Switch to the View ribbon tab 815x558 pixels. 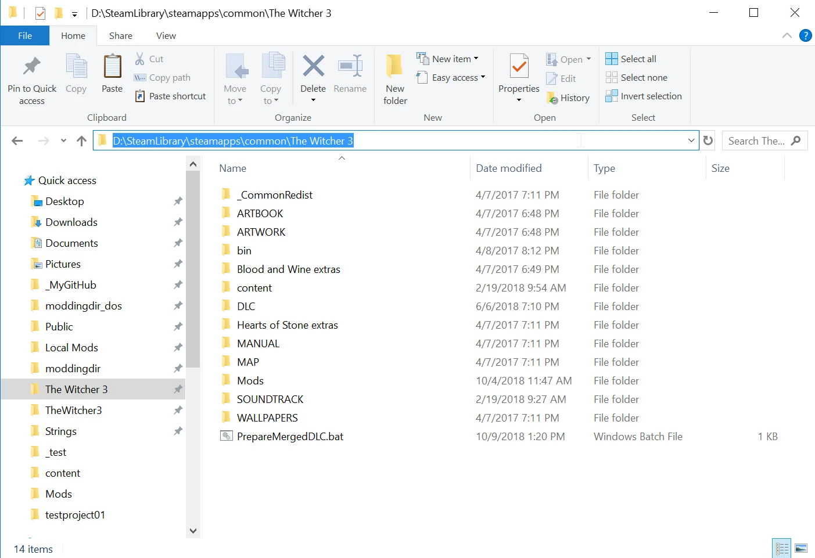click(x=166, y=35)
